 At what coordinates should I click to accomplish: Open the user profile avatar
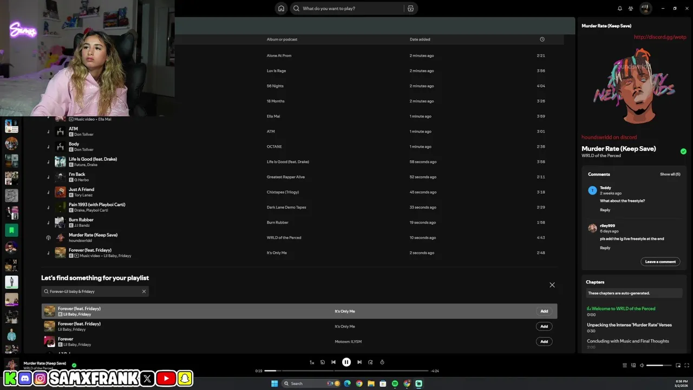click(x=645, y=8)
